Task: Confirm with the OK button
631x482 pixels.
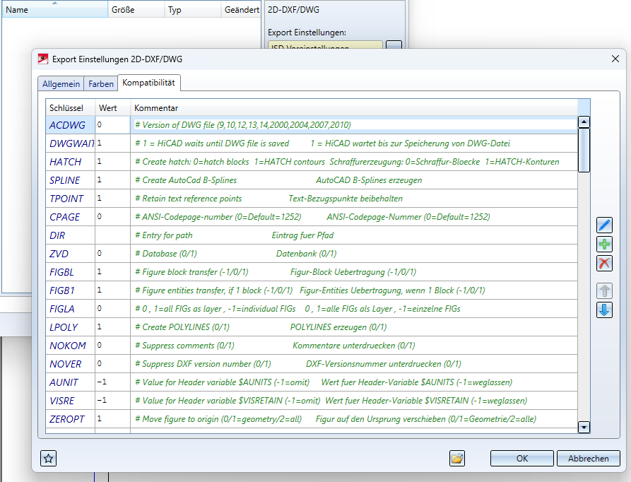Action: point(522,458)
